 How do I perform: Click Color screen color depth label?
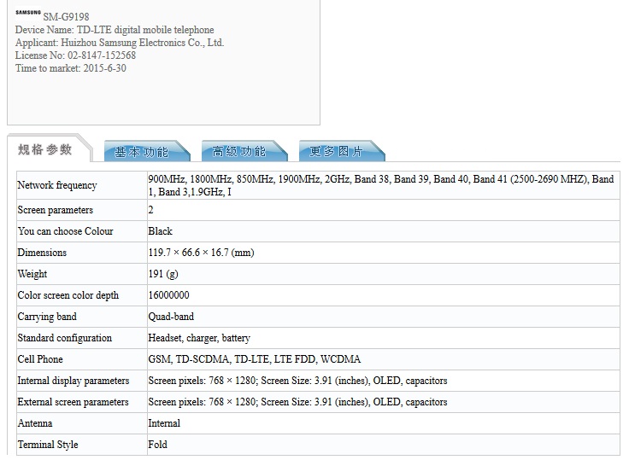[x=68, y=295]
